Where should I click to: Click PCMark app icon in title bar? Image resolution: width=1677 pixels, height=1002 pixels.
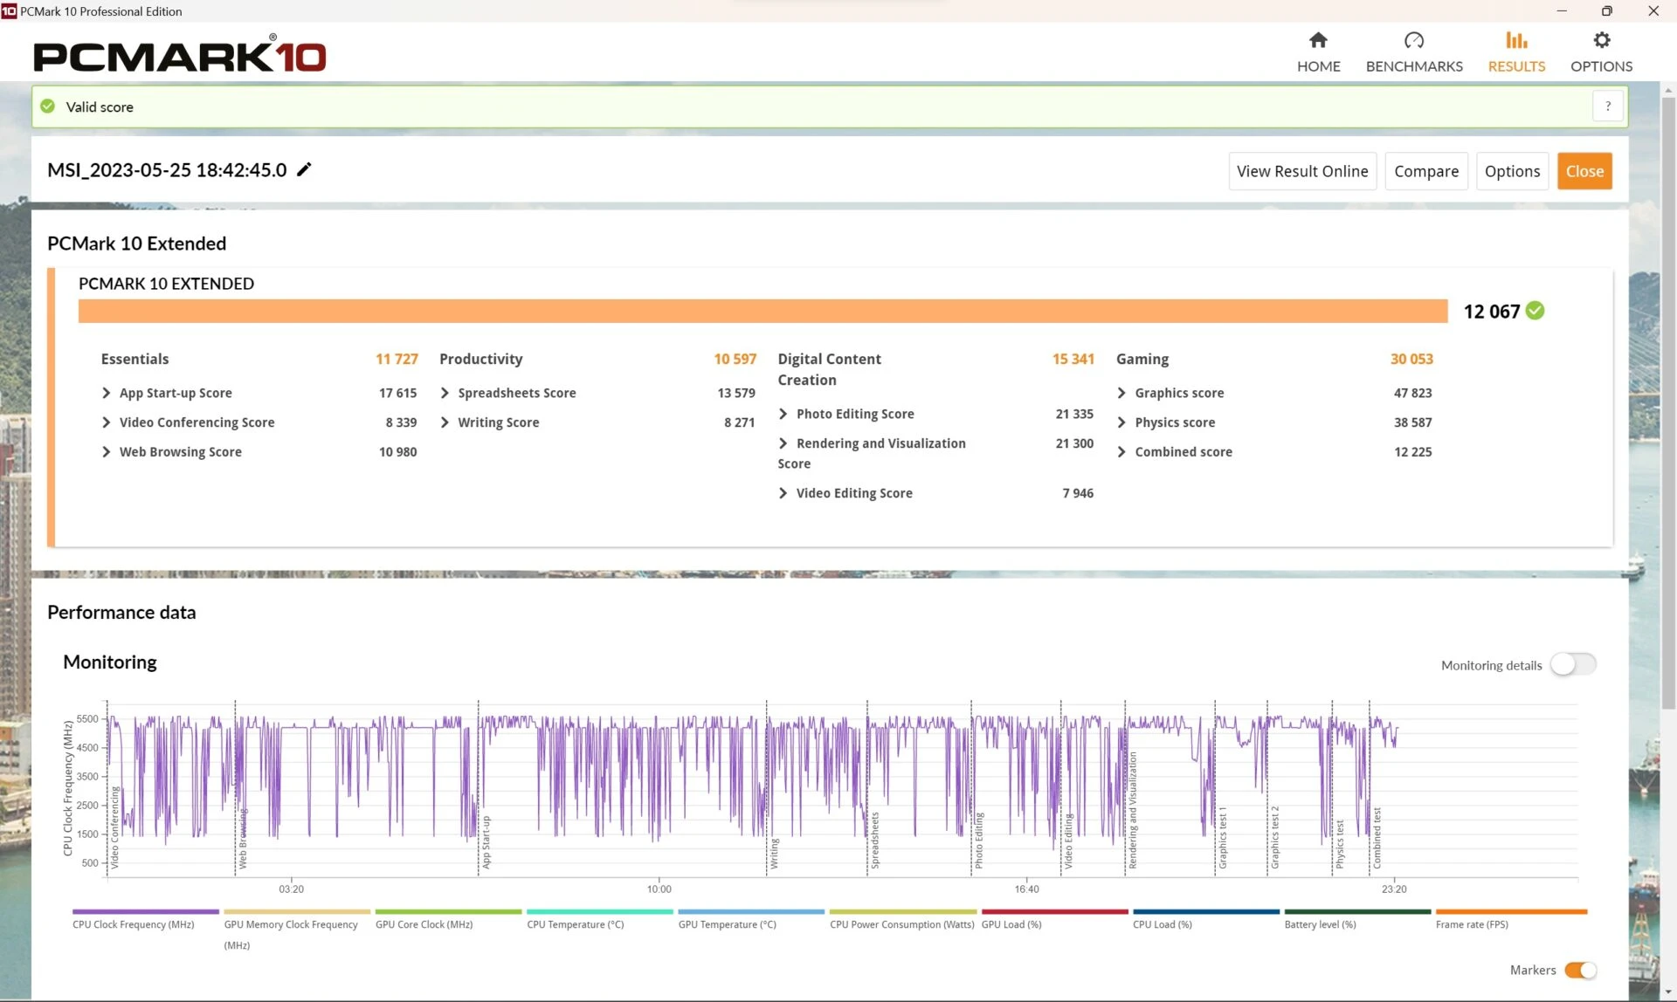pos(9,10)
